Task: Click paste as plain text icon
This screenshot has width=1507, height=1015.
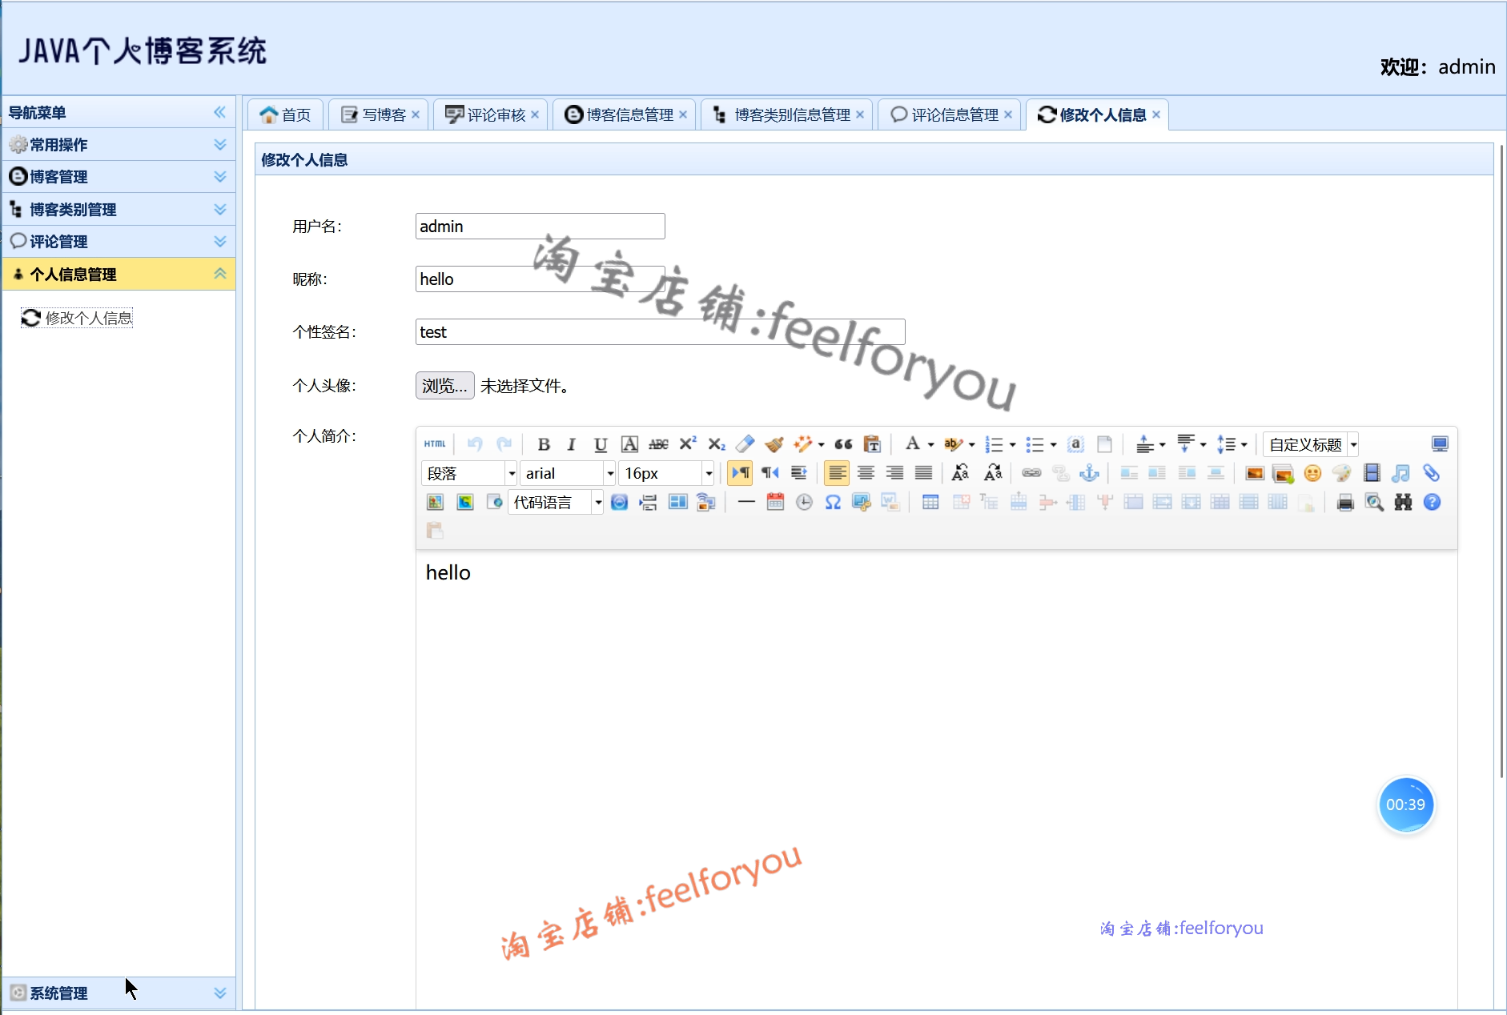Action: coord(872,444)
